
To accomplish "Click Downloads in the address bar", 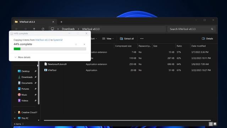I will pos(68,29).
